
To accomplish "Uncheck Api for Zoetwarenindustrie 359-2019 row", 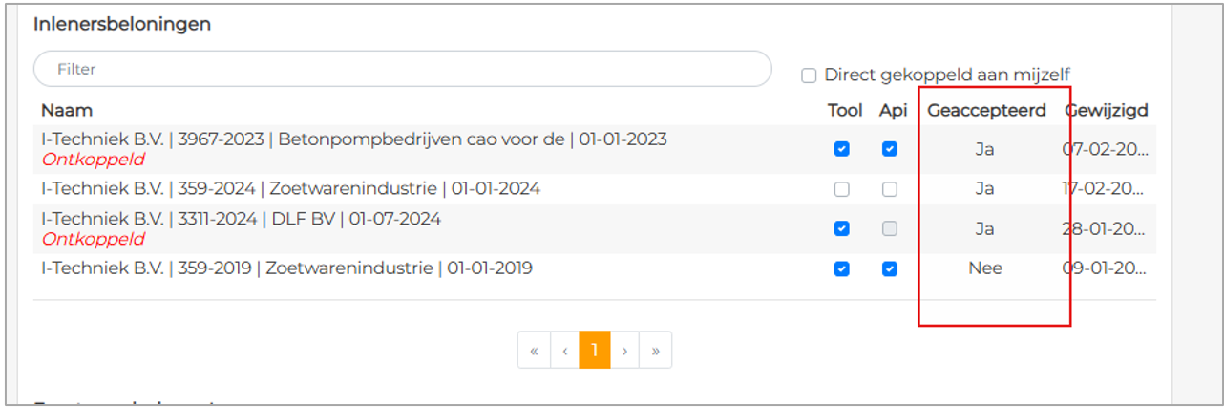I will click(890, 269).
